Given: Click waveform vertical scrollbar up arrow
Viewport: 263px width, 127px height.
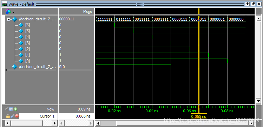Looking at the screenshot, I should (258, 19).
